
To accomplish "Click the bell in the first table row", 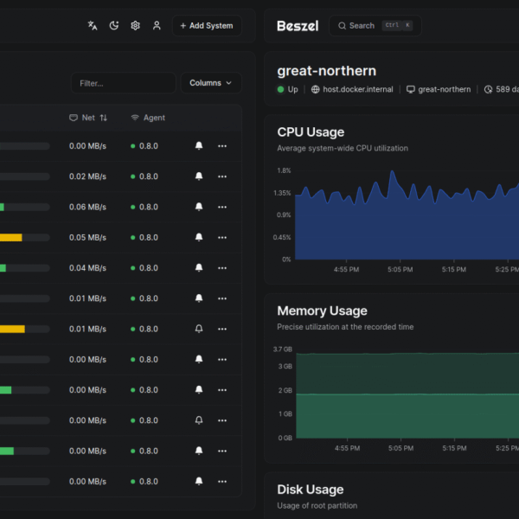I will 199,145.
